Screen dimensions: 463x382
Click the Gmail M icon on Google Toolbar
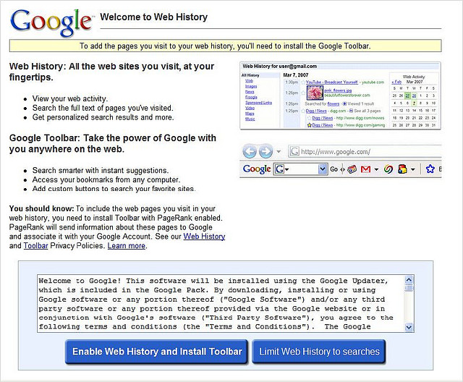pyautogui.click(x=365, y=169)
